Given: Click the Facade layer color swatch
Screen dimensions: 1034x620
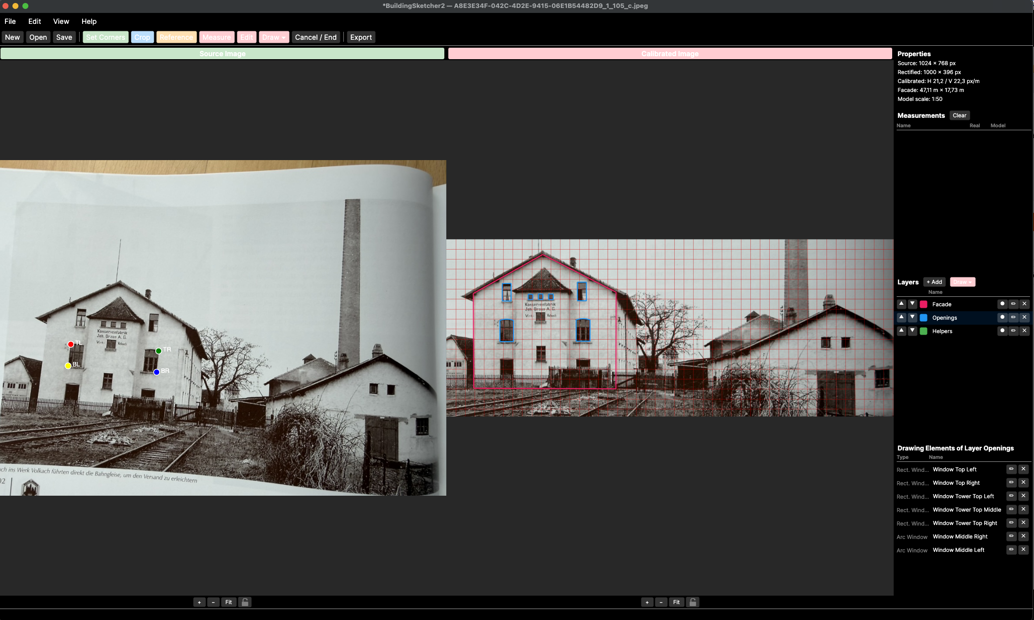Looking at the screenshot, I should 924,304.
